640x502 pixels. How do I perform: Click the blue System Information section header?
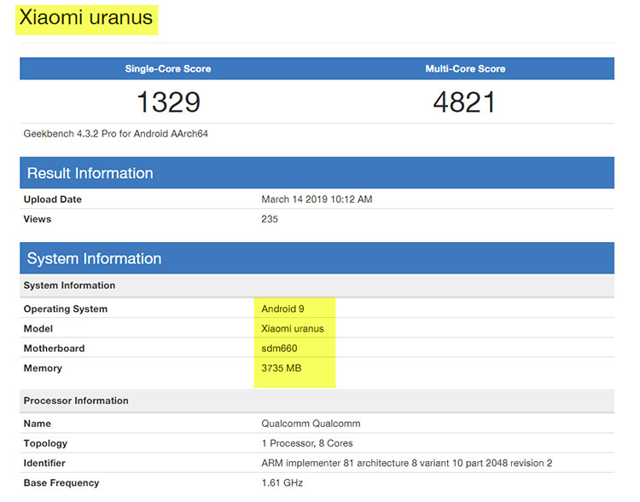point(94,258)
